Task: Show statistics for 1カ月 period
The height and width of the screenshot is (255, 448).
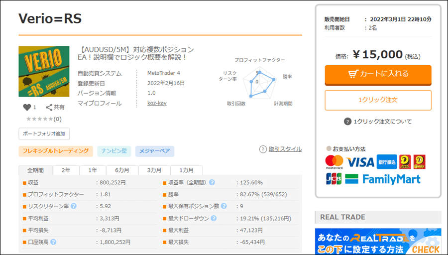Action: pos(187,170)
